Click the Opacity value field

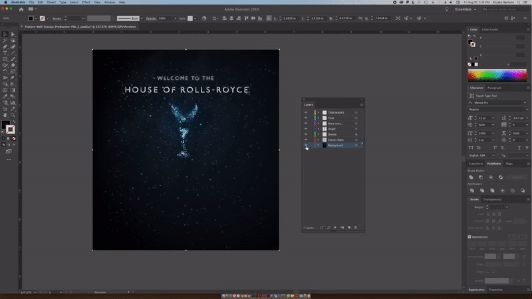(165, 19)
